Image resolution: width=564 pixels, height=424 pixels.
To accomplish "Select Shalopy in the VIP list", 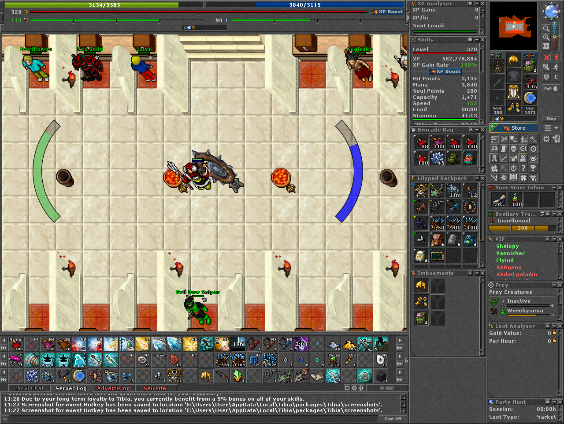I will coord(507,246).
